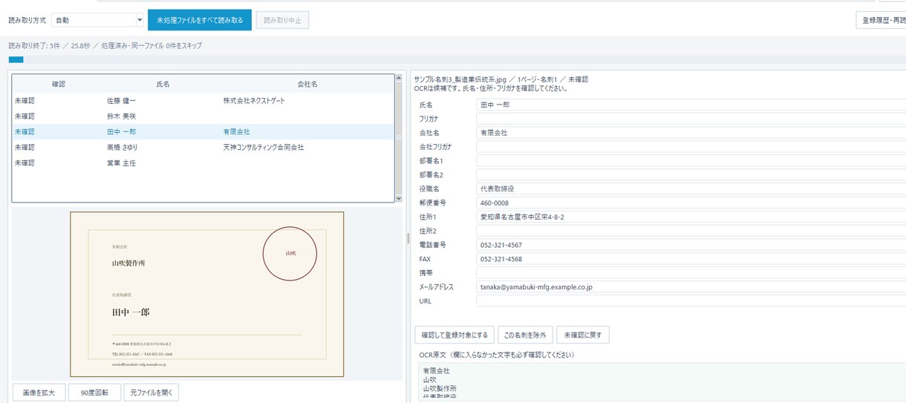Edit the 電話番号 field 052-321-4567
Screen dimensions: 906x403
point(691,245)
